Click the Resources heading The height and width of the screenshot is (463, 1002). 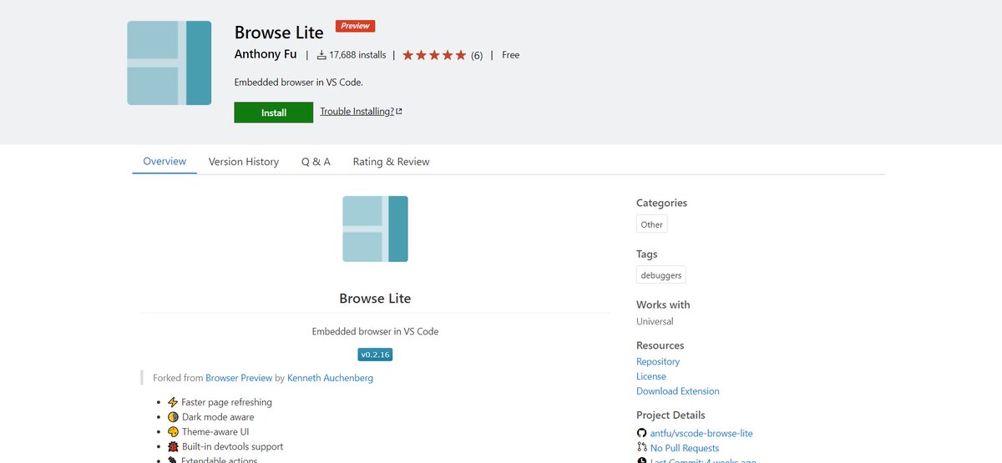pyautogui.click(x=660, y=345)
